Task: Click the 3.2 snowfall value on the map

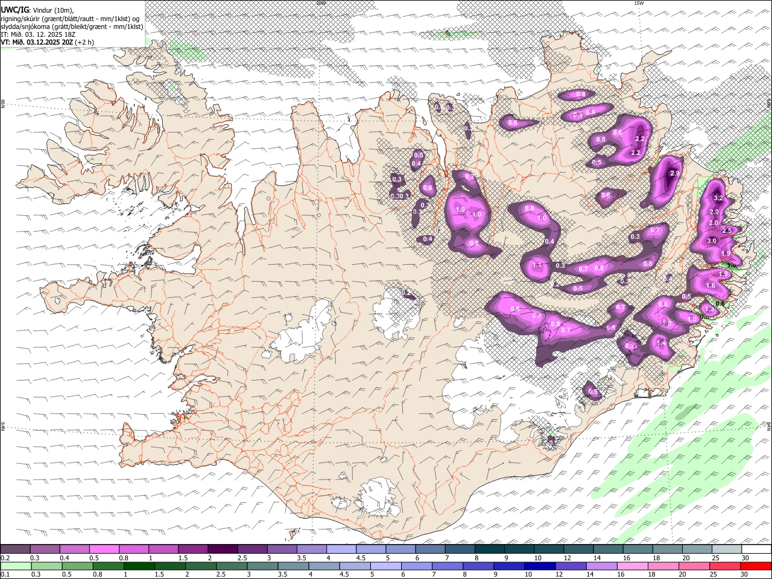Action: point(718,198)
